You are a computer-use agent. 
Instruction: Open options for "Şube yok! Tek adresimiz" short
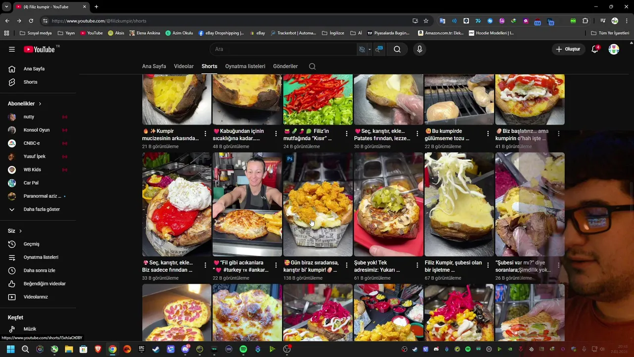(x=417, y=265)
